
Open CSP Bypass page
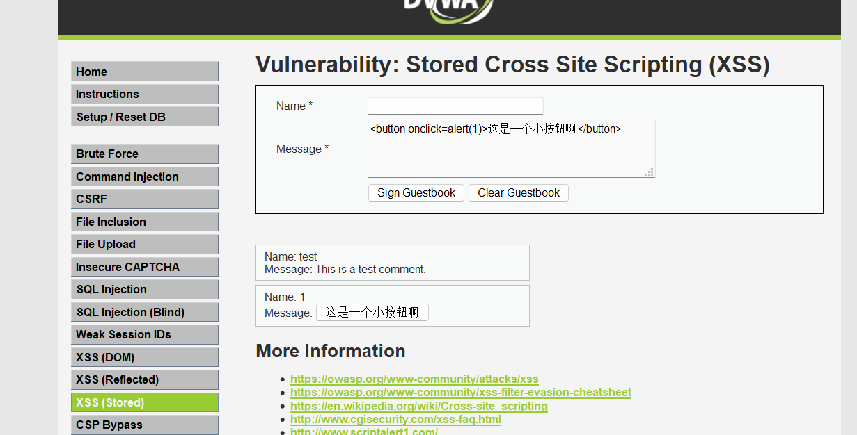pos(145,425)
